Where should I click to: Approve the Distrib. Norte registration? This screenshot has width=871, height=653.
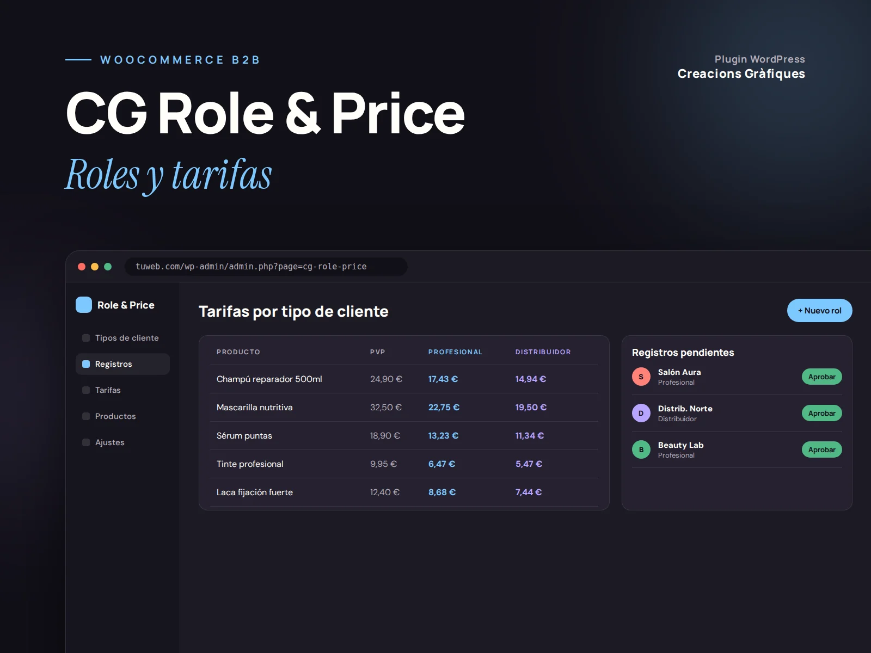(822, 413)
